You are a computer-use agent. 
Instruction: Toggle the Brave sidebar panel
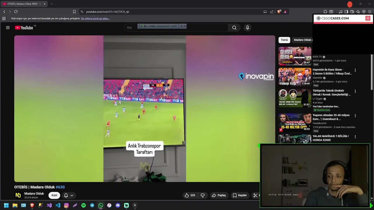[x=346, y=12]
